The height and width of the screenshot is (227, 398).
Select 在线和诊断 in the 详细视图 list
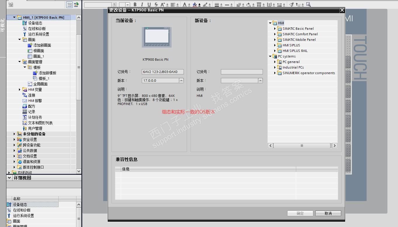click(22, 210)
